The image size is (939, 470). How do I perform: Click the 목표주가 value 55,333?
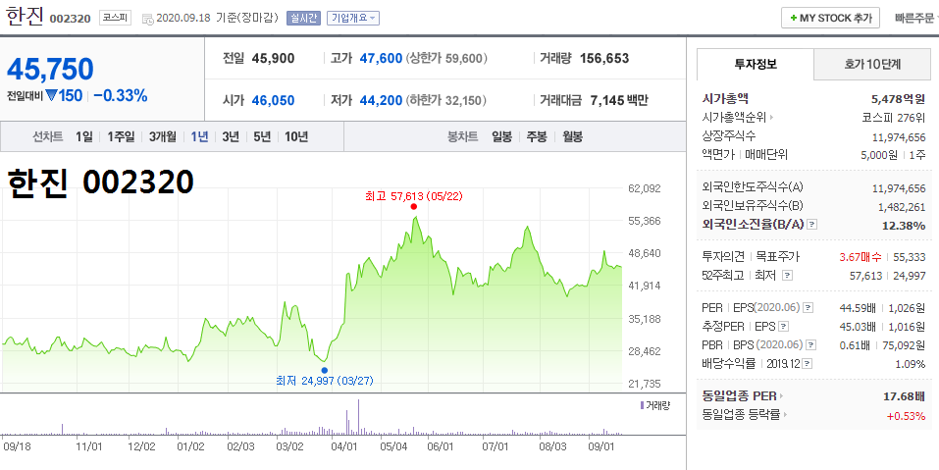click(909, 257)
